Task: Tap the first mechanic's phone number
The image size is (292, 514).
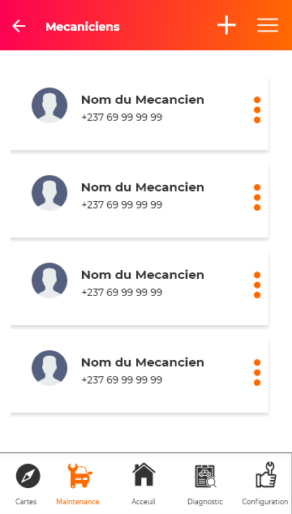Action: pos(122,118)
